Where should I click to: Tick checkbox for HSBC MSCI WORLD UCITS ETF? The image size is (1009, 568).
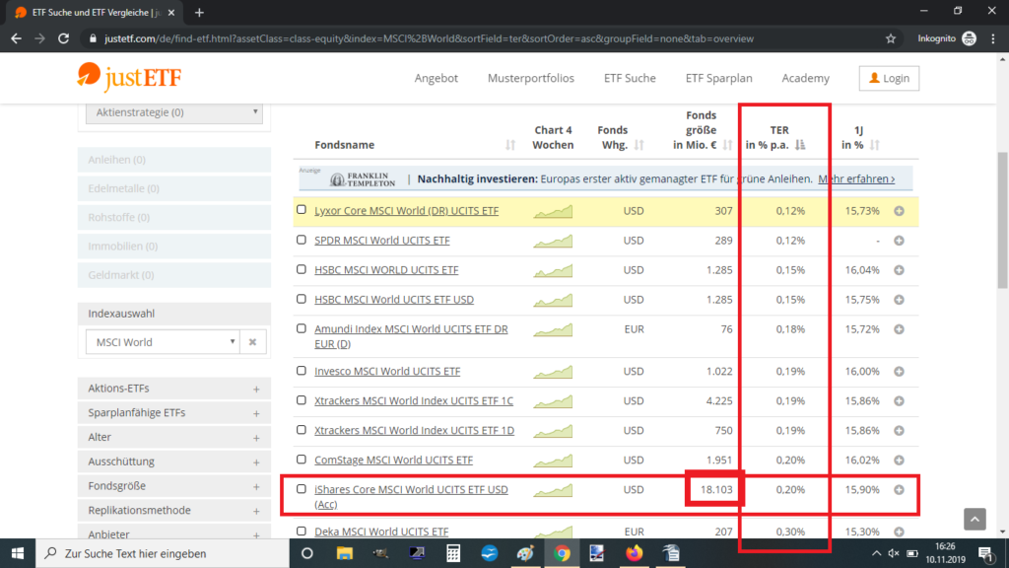tap(302, 269)
